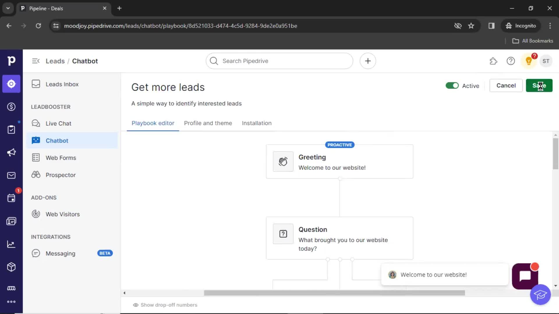
Task: Switch to Installation tab
Action: [x=256, y=123]
